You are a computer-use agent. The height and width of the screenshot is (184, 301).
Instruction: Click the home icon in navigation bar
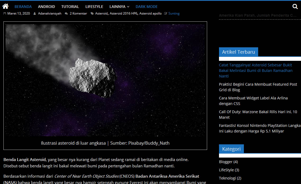click(x=5, y=6)
